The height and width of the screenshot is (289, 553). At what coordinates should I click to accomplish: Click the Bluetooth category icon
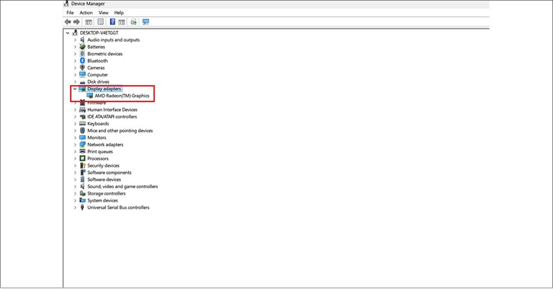click(82, 61)
